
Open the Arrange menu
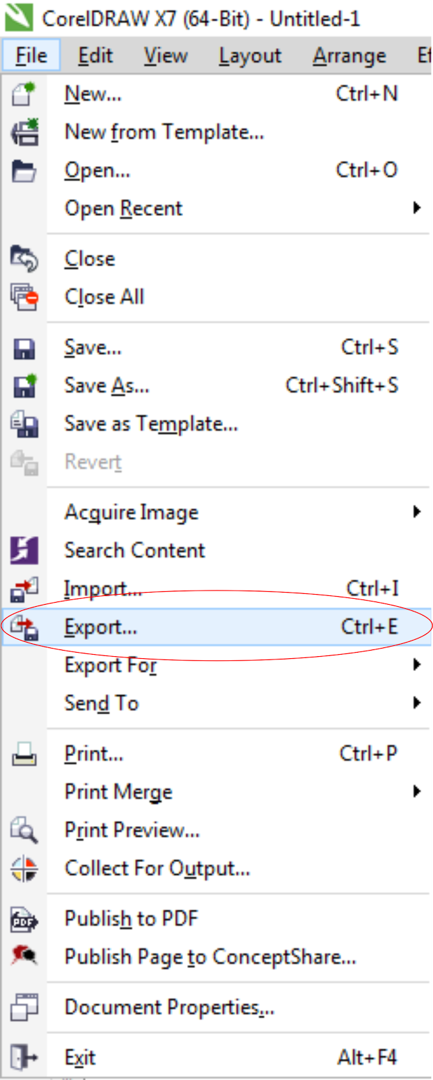coord(349,56)
